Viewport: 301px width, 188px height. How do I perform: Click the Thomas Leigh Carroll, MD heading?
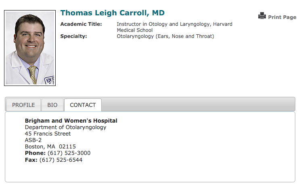(x=113, y=13)
